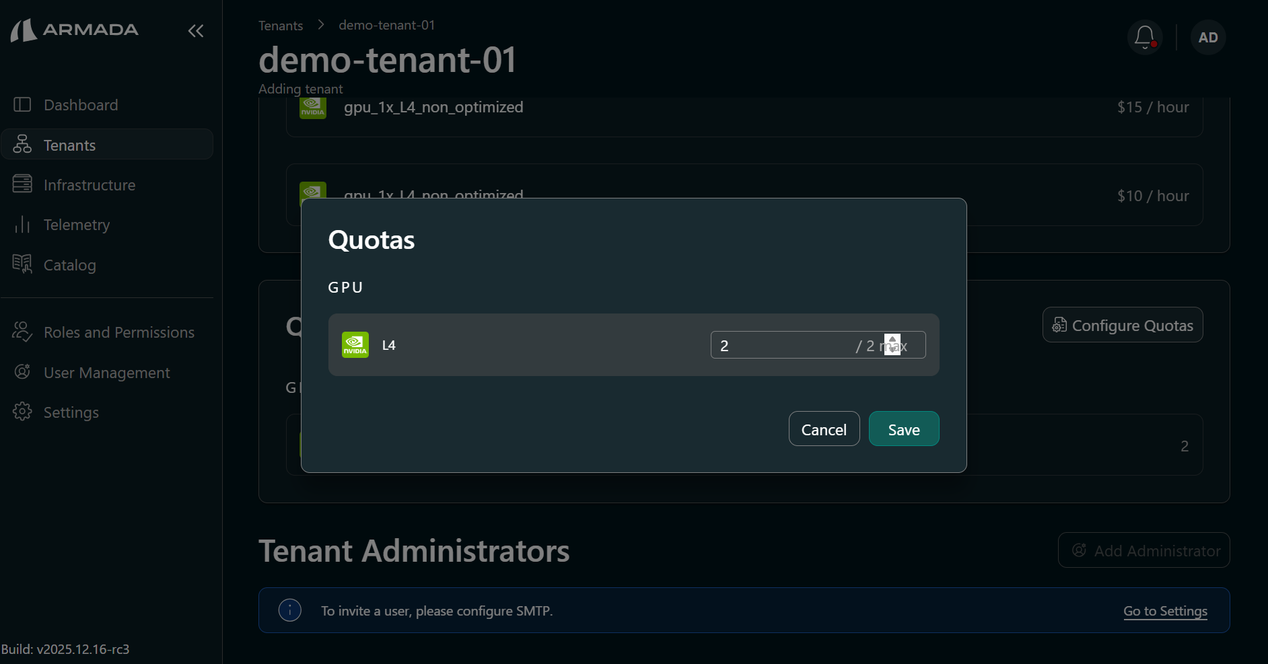Click the Infrastructure icon in sidebar
Screen dimensions: 1268x664
(x=22, y=184)
